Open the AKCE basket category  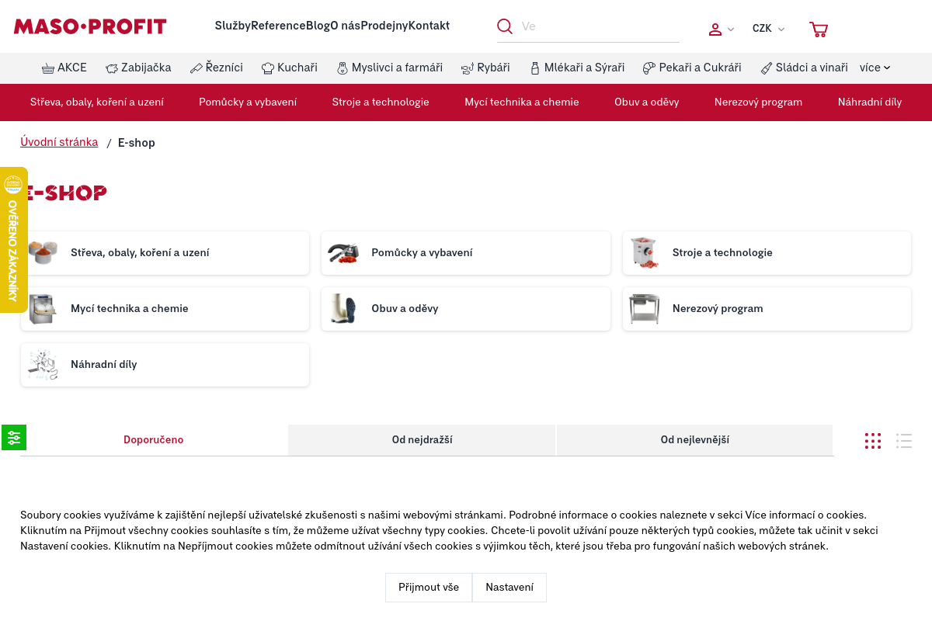(64, 68)
